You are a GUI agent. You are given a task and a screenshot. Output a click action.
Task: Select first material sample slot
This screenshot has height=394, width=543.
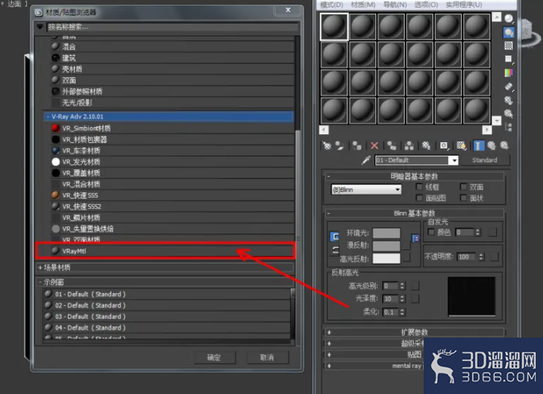[x=334, y=27]
